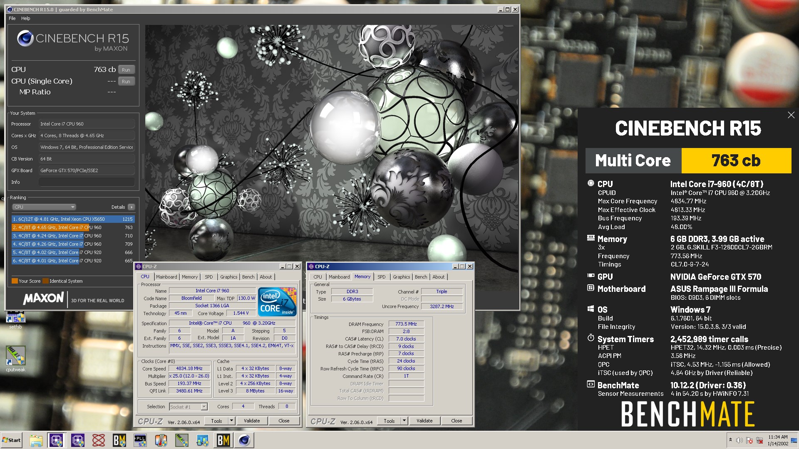
Task: Open the bar-chart monitor taskbar icon
Action: tap(203, 440)
